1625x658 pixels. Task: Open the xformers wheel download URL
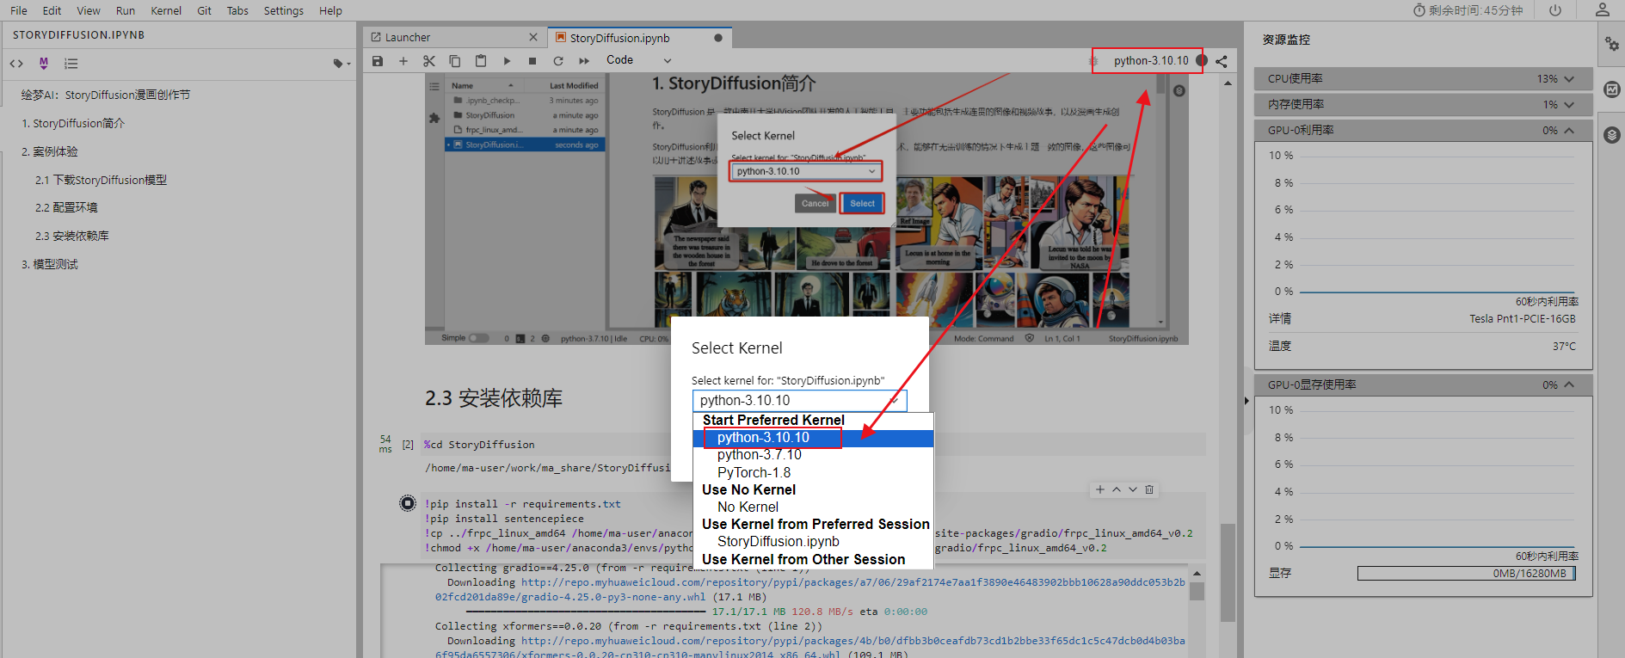[x=809, y=648]
